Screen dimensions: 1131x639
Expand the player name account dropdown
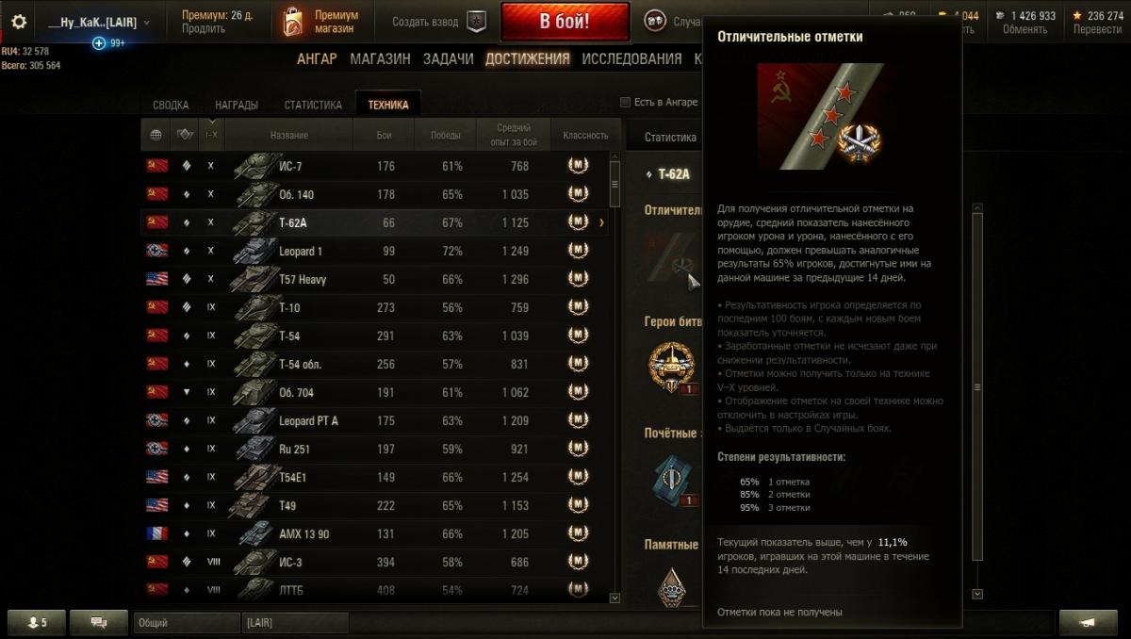click(x=99, y=22)
